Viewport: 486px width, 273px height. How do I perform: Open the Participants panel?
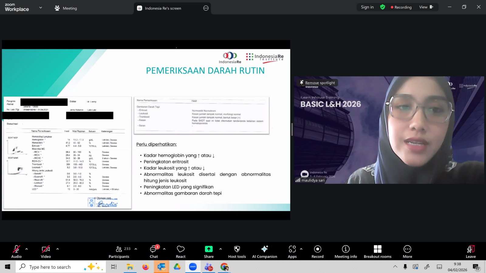tap(119, 251)
